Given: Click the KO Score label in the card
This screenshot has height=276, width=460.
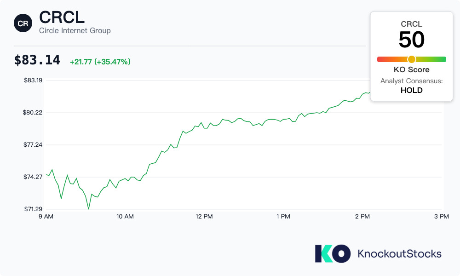Looking at the screenshot, I should [x=411, y=69].
